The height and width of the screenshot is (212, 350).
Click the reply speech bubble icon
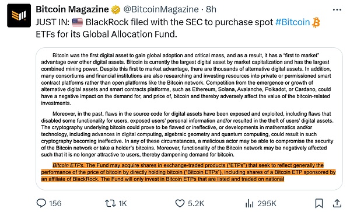(x=41, y=203)
